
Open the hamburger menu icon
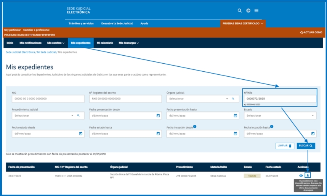[x=256, y=11]
